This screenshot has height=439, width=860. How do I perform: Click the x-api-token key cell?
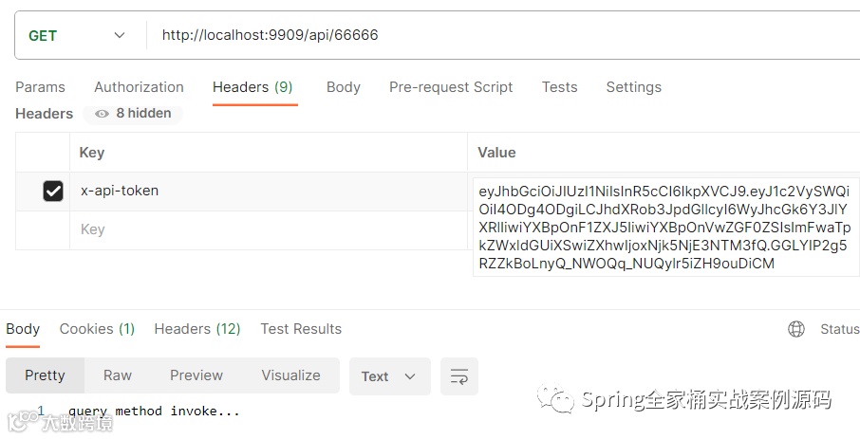point(269,192)
